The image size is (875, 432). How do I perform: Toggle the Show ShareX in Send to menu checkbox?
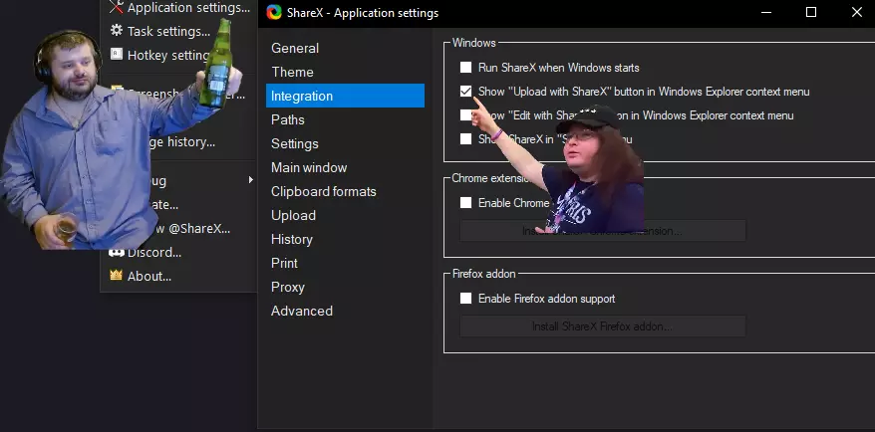(x=466, y=138)
